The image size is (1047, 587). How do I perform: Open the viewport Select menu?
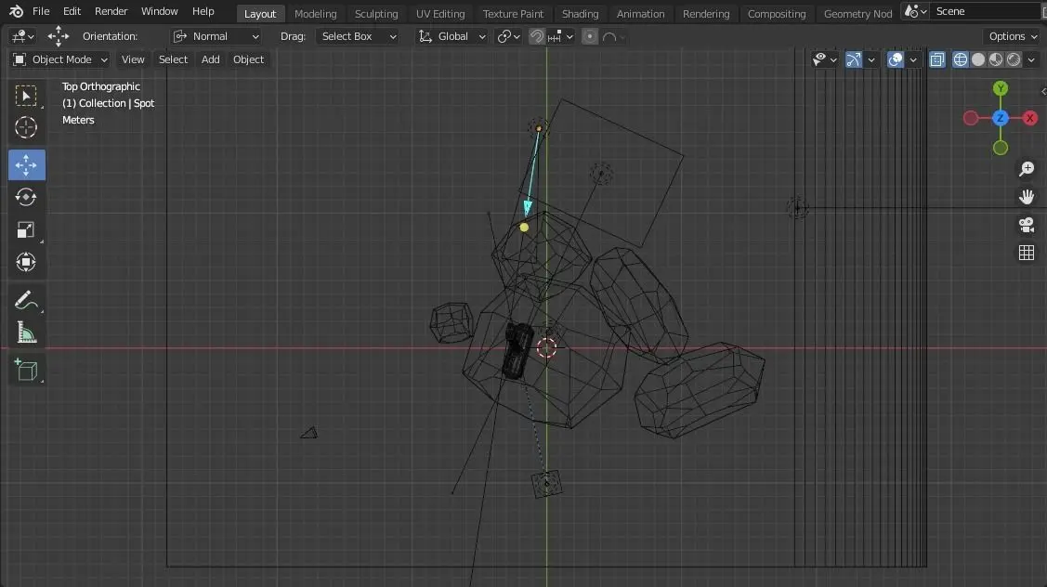(173, 59)
